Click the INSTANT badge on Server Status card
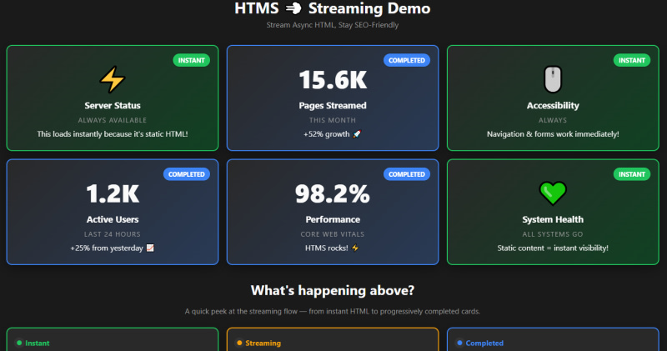Viewport: 667px width, 351px height. (x=193, y=60)
